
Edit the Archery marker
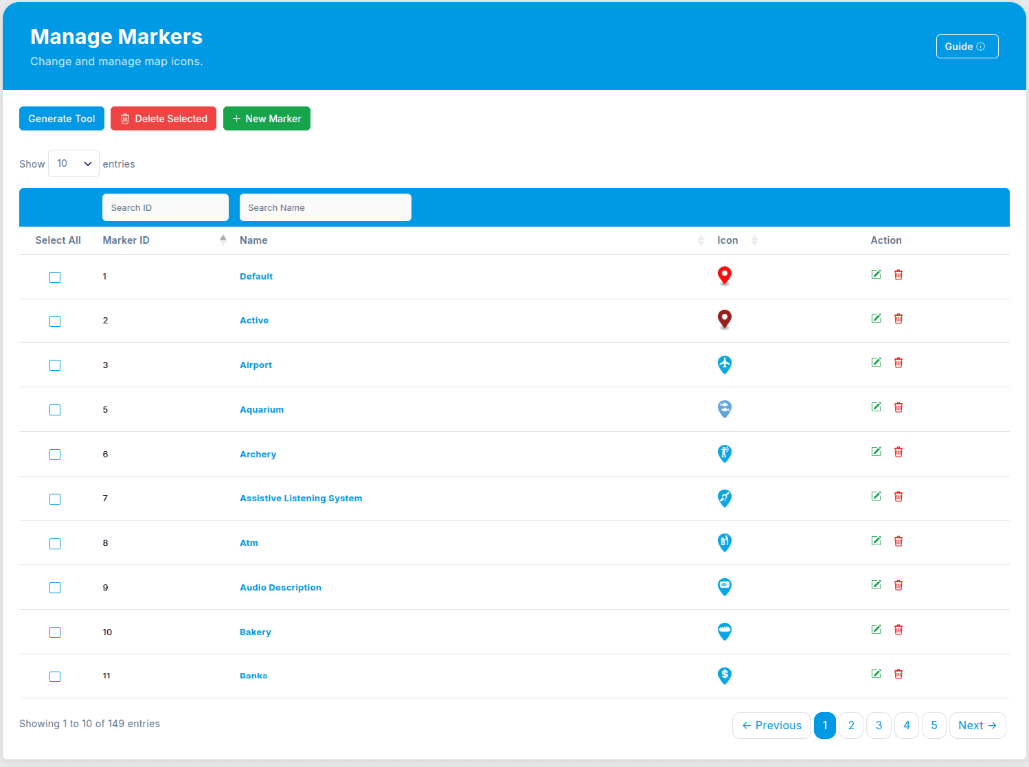[x=876, y=452]
